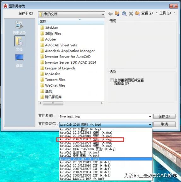Choose AutoCAD 2010/LT2010 图形 (*.dwg) option
181x182 pixels.
coord(106,136)
